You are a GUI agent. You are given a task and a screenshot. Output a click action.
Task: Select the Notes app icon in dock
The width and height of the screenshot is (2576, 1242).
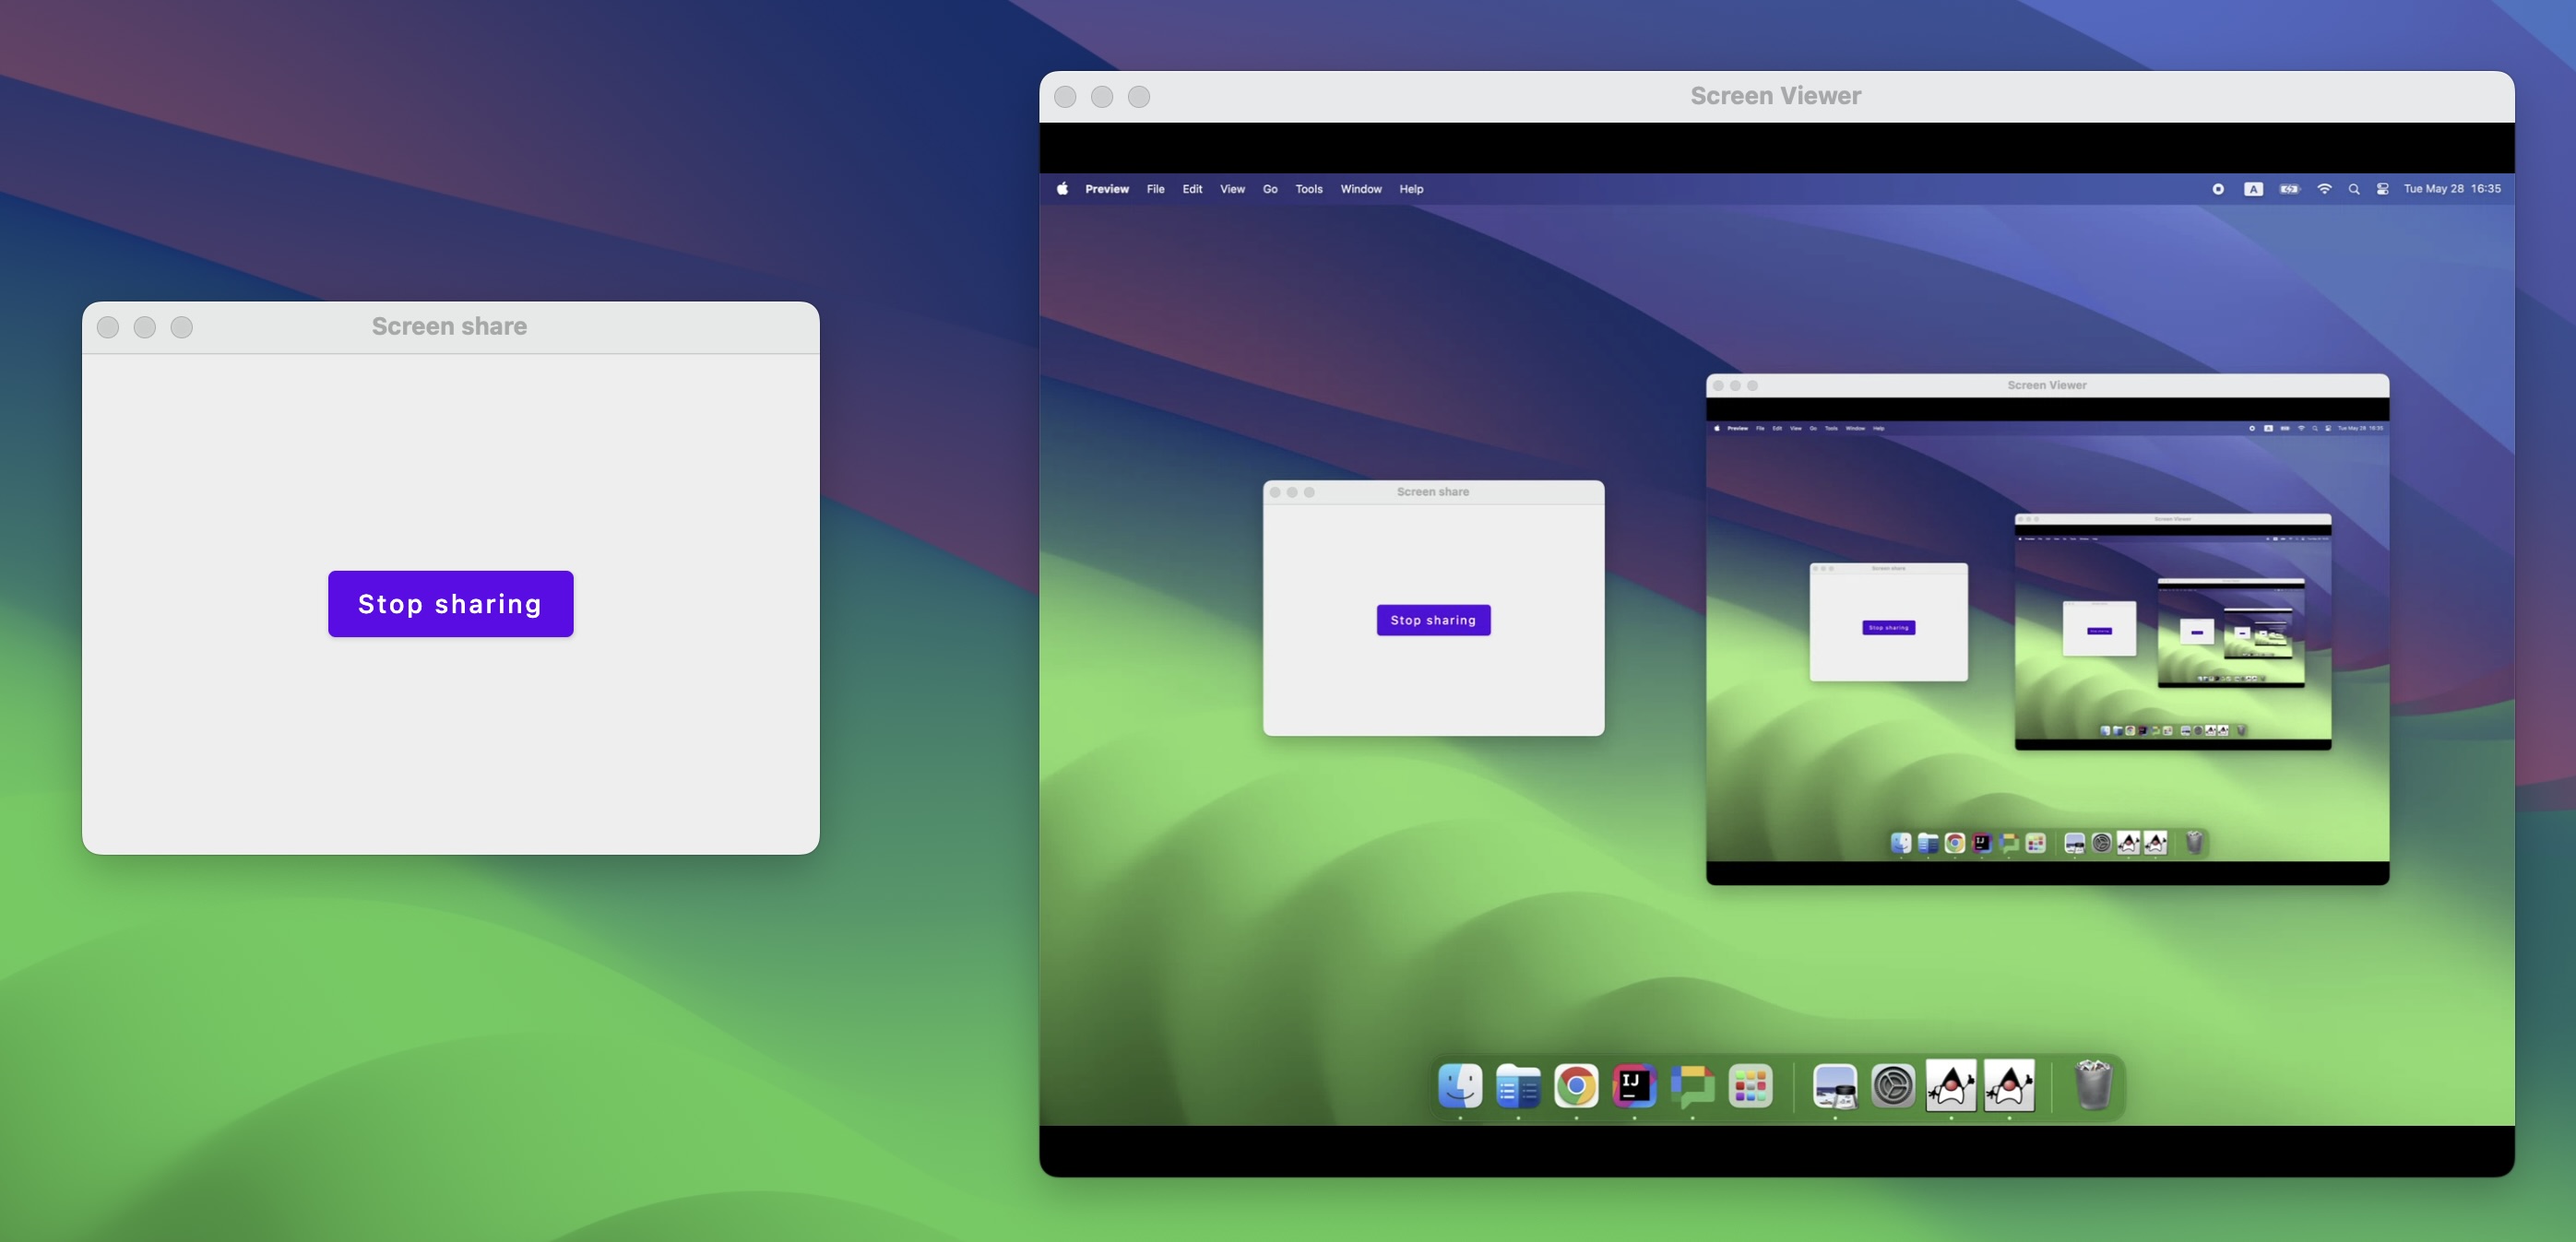click(x=1514, y=1086)
